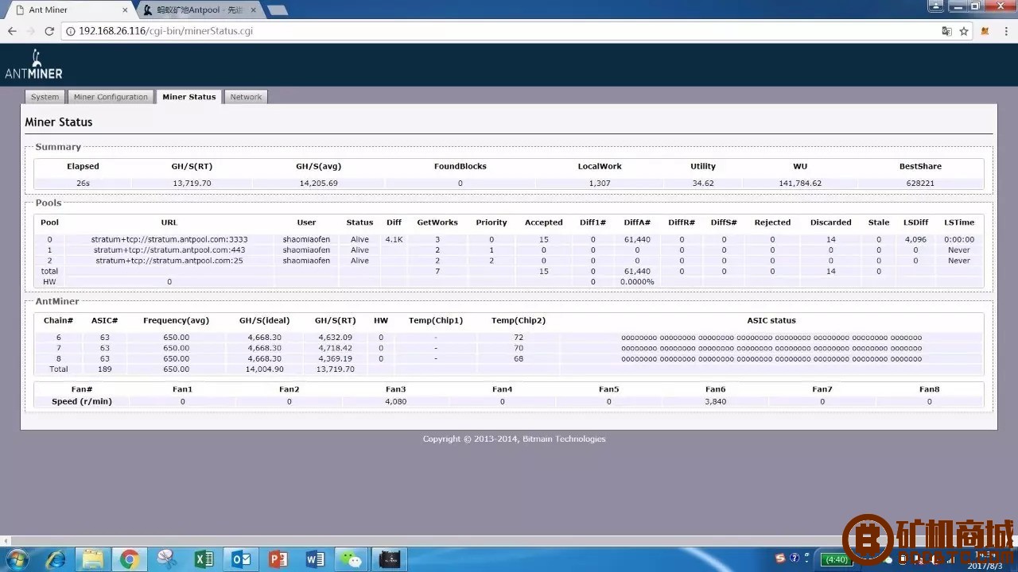Image resolution: width=1018 pixels, height=572 pixels.
Task: Click the Fan6 speed 3,840
Action: pyautogui.click(x=715, y=402)
